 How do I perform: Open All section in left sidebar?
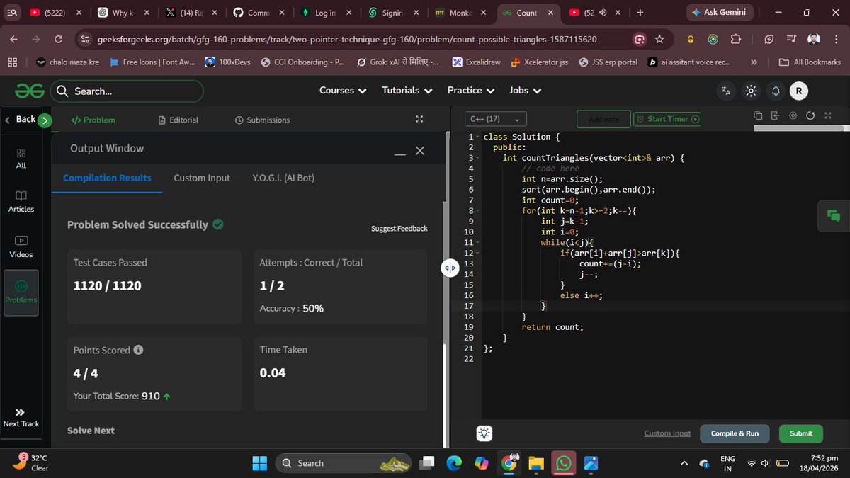click(x=21, y=158)
